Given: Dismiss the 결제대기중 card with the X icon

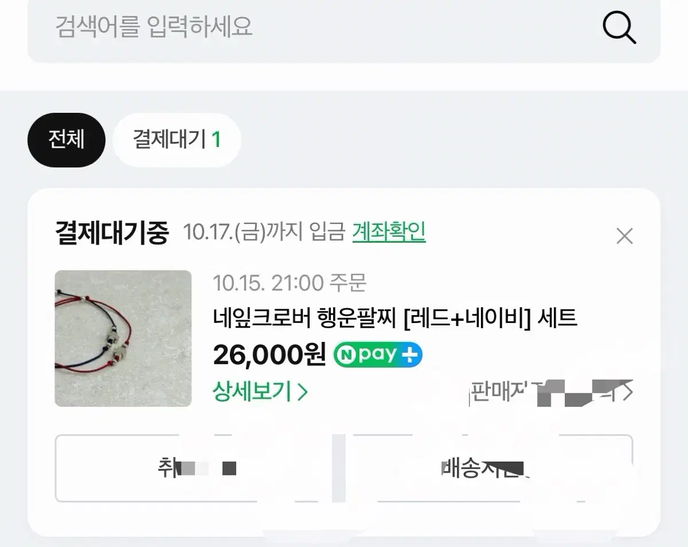Looking at the screenshot, I should [624, 235].
